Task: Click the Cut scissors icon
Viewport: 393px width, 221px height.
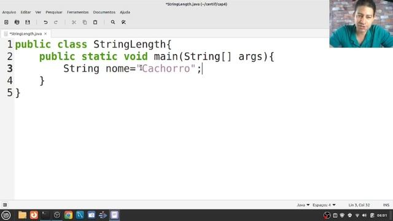Action: click(x=74, y=22)
